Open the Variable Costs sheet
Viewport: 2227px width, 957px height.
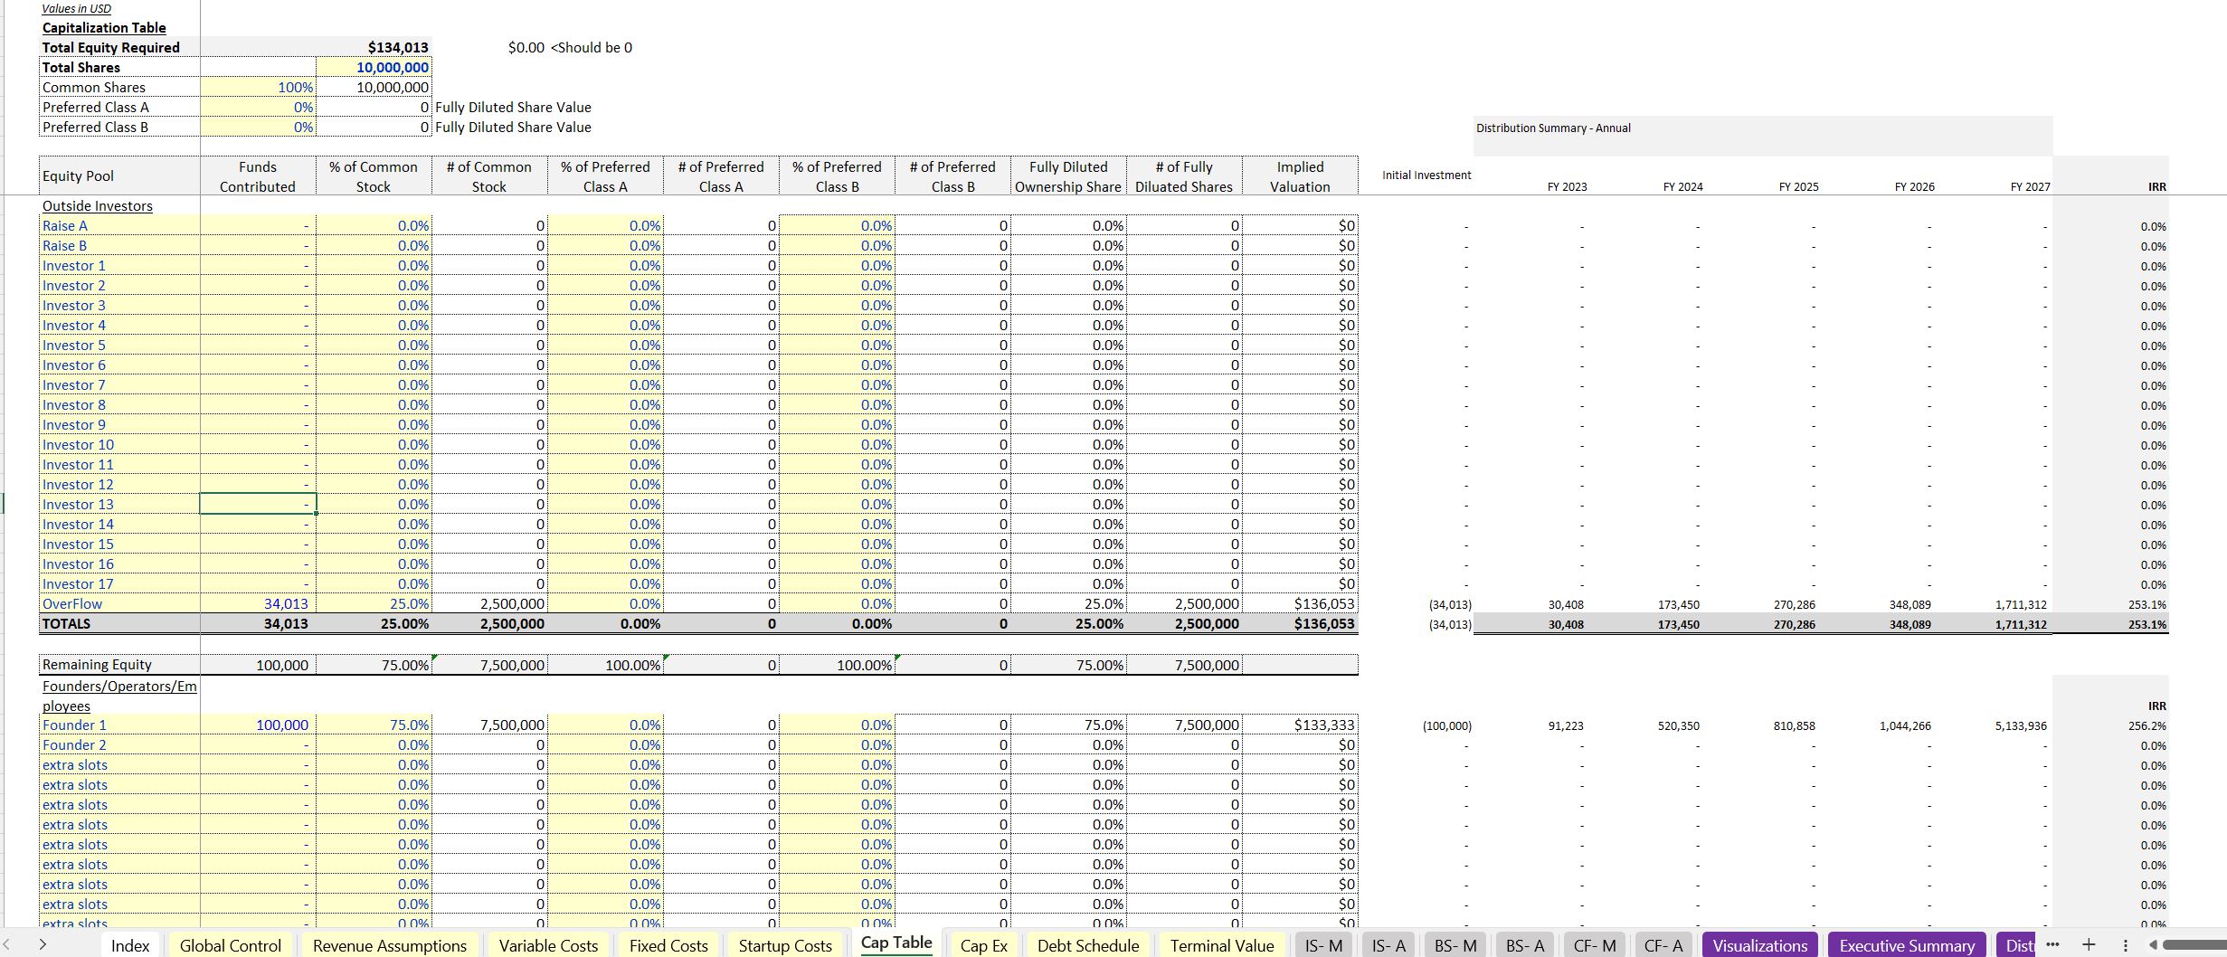coord(548,945)
